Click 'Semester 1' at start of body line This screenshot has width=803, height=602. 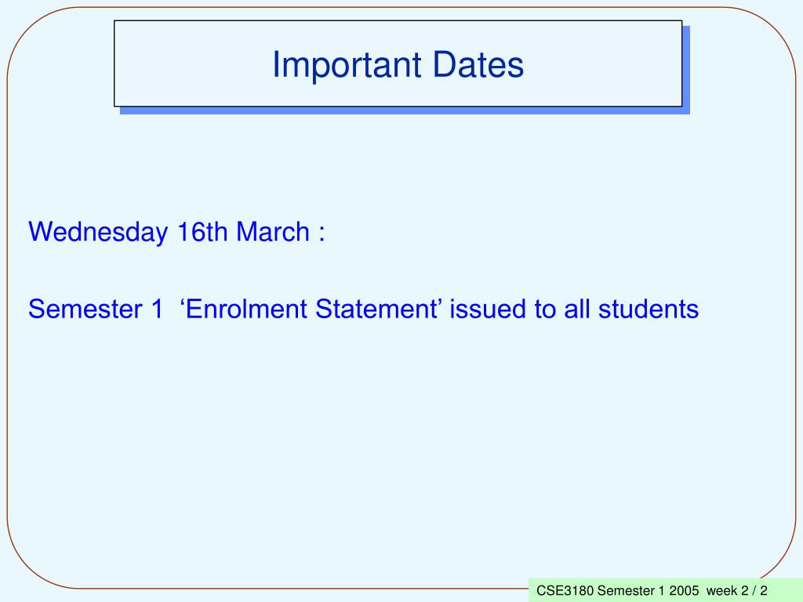95,309
